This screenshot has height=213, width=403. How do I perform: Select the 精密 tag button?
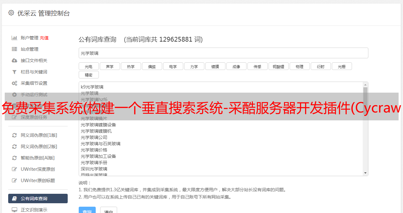tap(89, 75)
